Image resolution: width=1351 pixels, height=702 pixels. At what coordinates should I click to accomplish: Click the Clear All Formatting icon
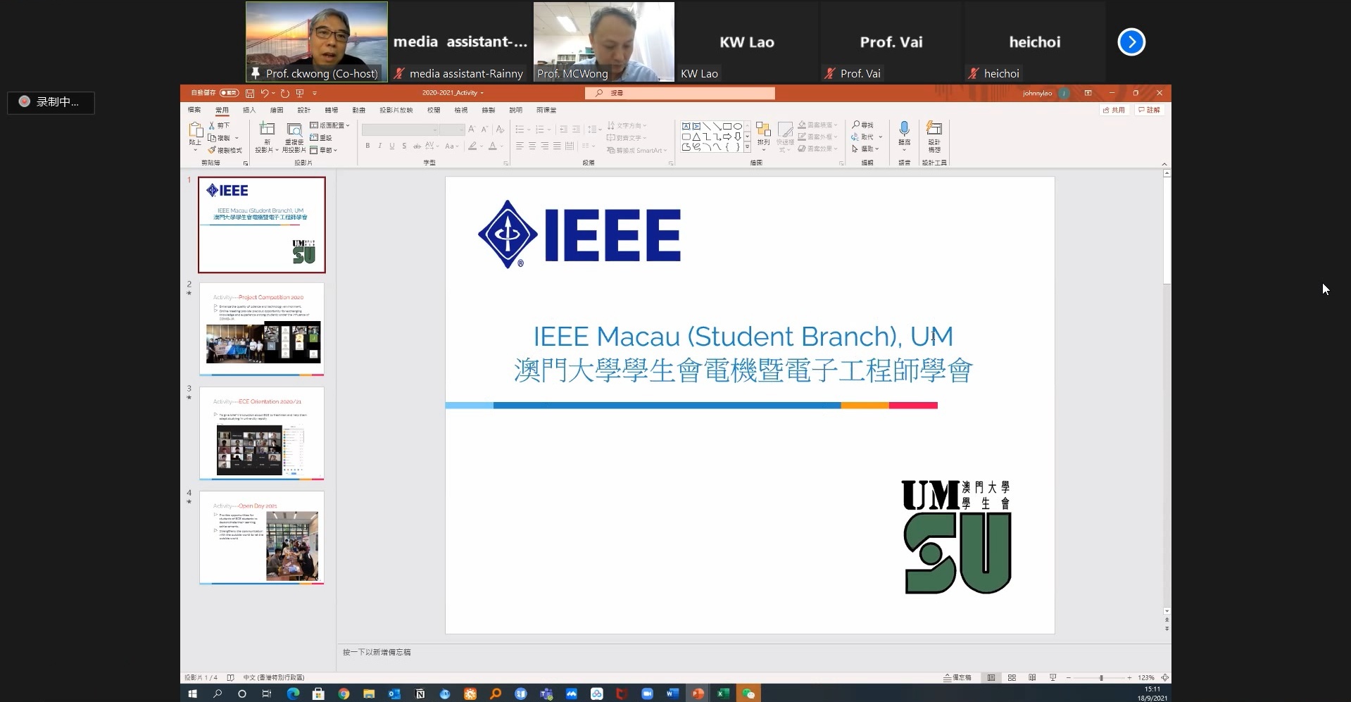(x=500, y=130)
